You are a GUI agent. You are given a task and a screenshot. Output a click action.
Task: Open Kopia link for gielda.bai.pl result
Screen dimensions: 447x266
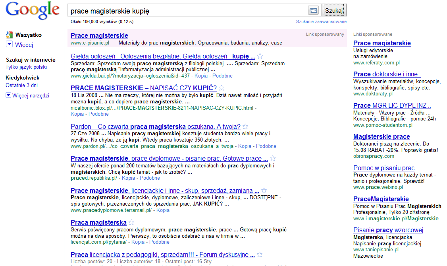pos(201,76)
